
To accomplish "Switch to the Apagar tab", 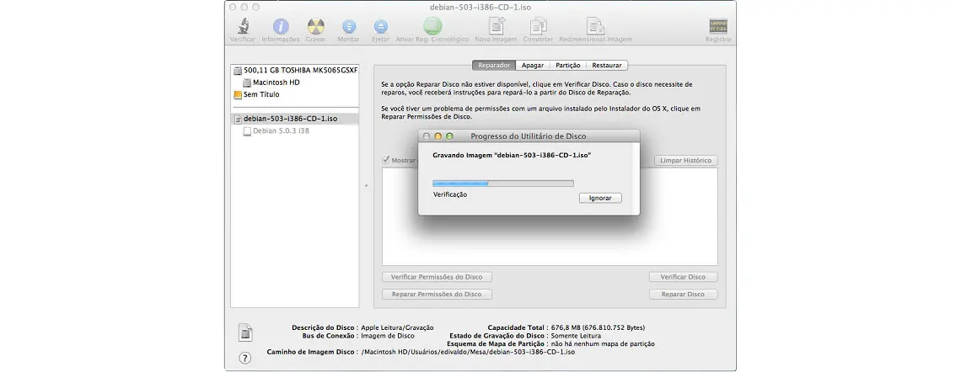I will pyautogui.click(x=533, y=65).
